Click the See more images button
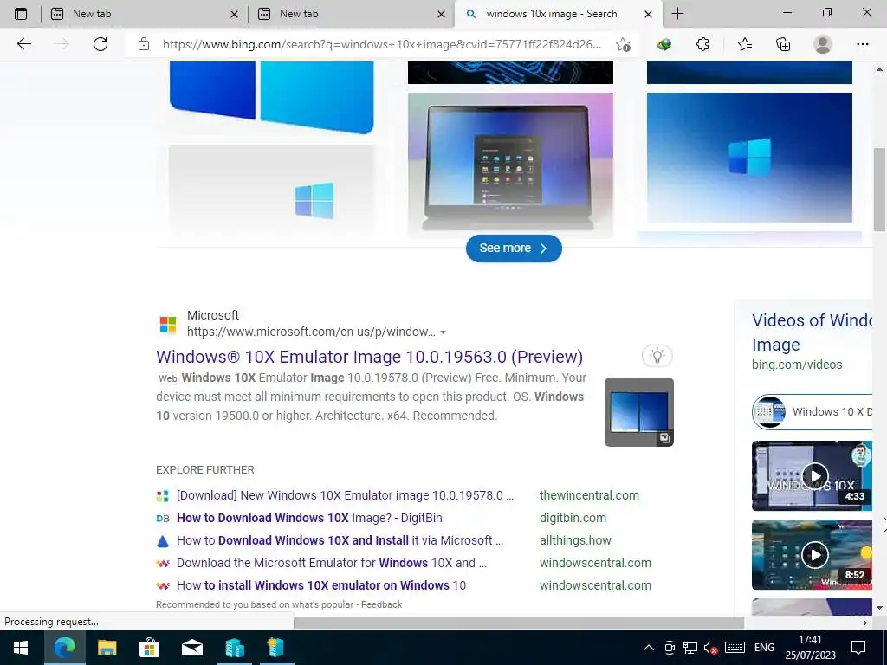Viewport: 887px width, 665px height. tap(514, 249)
